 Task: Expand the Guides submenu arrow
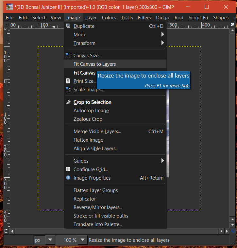click(x=162, y=161)
